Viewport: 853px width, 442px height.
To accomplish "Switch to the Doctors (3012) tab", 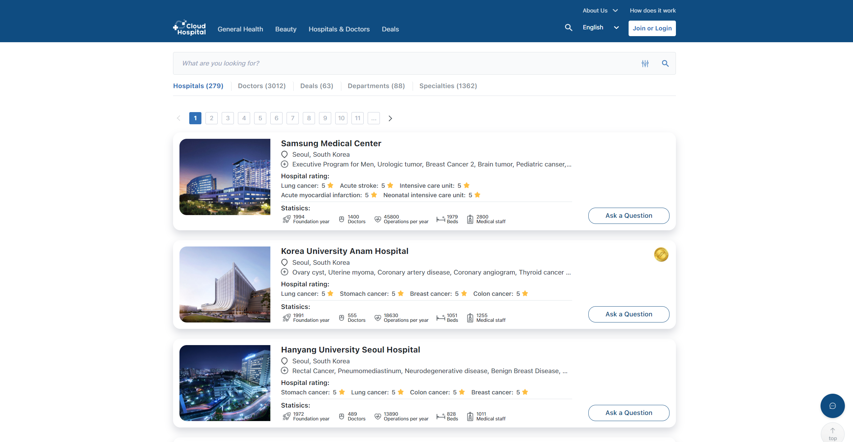I will pos(262,86).
